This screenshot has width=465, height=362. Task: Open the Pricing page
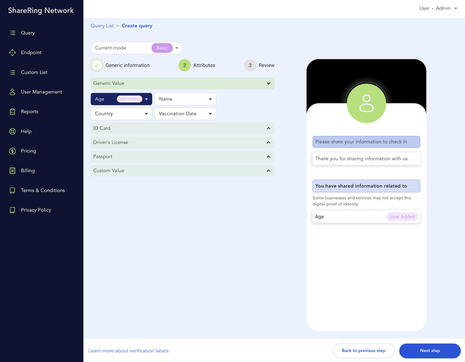pos(29,151)
